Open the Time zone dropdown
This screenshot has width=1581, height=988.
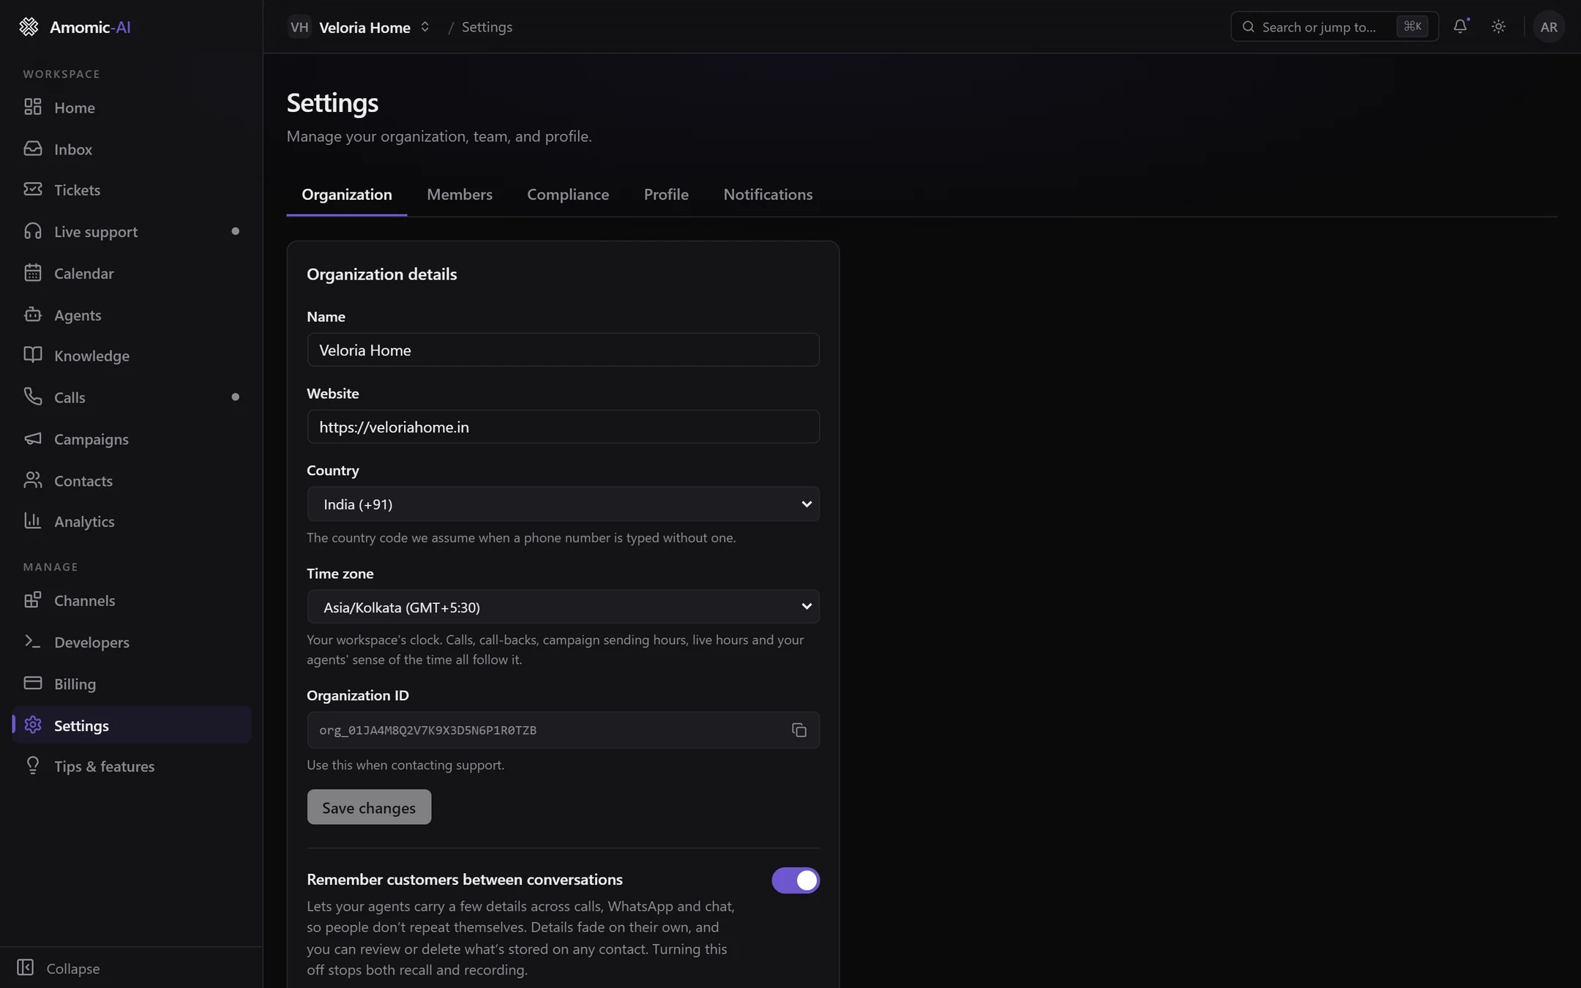point(563,607)
